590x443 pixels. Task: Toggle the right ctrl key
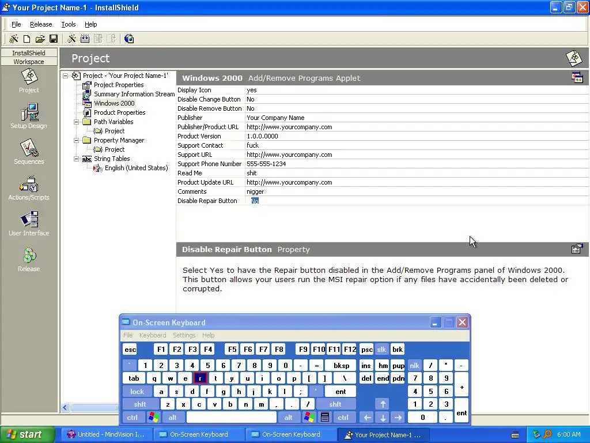(x=343, y=418)
